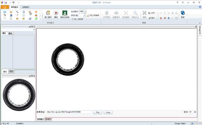Collapse the ribbon with the corner chevron

200,23
